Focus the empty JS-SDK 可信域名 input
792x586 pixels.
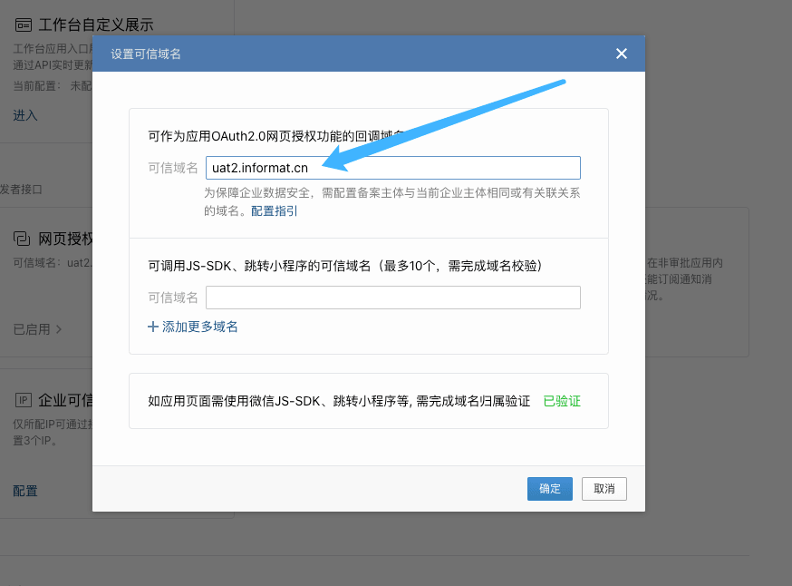point(392,298)
